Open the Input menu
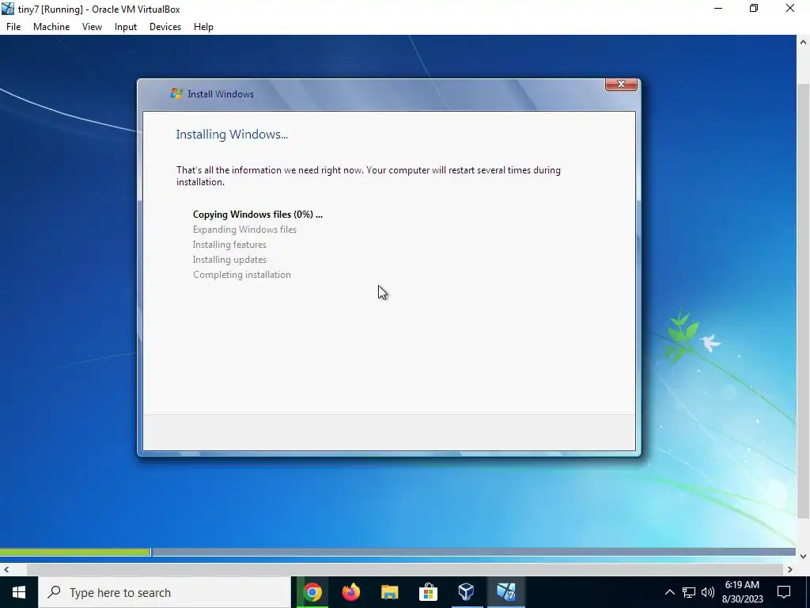The height and width of the screenshot is (608, 810). (x=126, y=27)
